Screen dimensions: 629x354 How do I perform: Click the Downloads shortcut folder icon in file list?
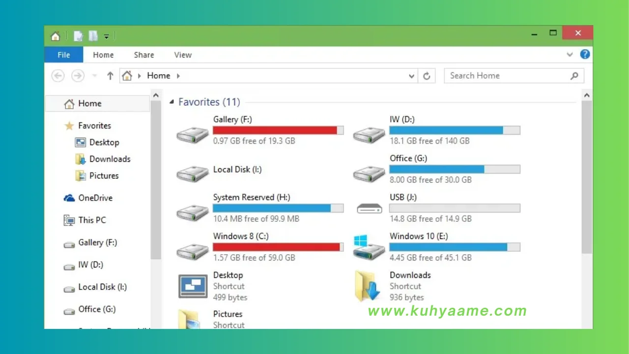pos(368,286)
